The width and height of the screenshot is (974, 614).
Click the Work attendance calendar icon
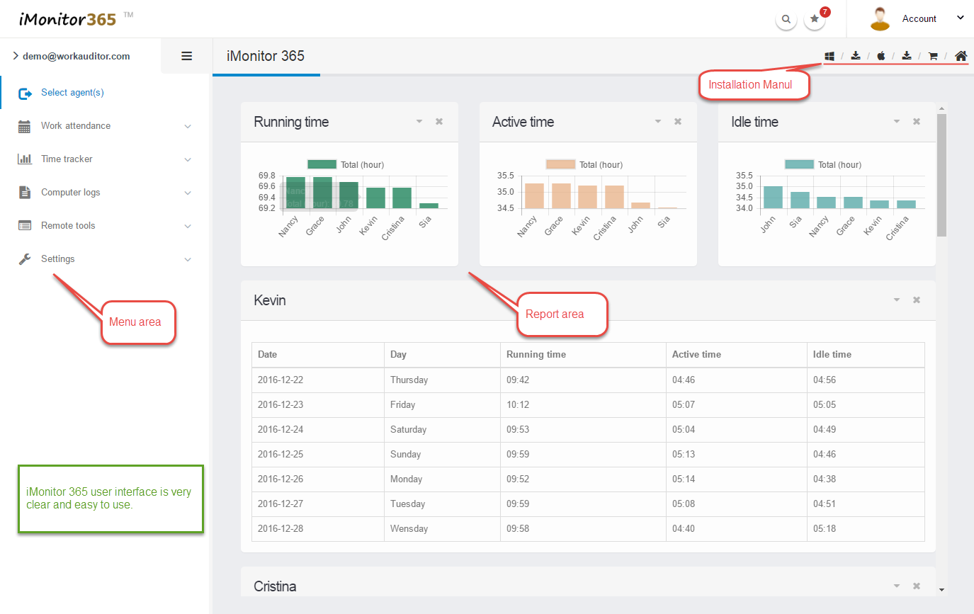[x=25, y=127]
